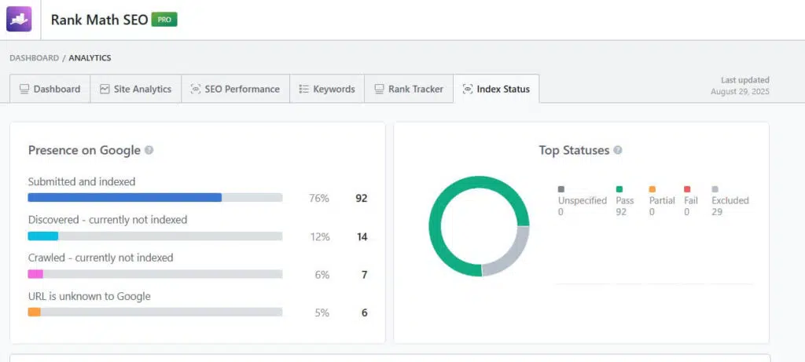Click the green PRO badge
The image size is (805, 362).
click(164, 19)
